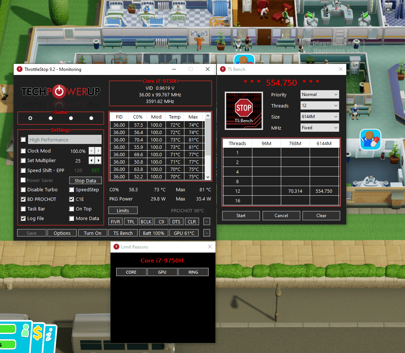
Task: Open the TPL window
Action: [131, 222]
